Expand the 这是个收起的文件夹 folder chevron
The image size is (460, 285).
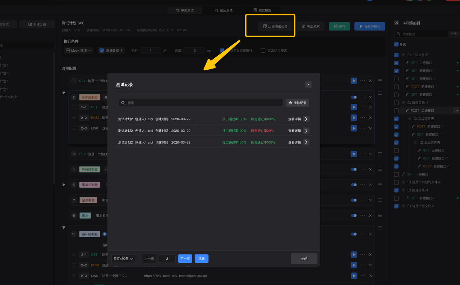pos(403,182)
